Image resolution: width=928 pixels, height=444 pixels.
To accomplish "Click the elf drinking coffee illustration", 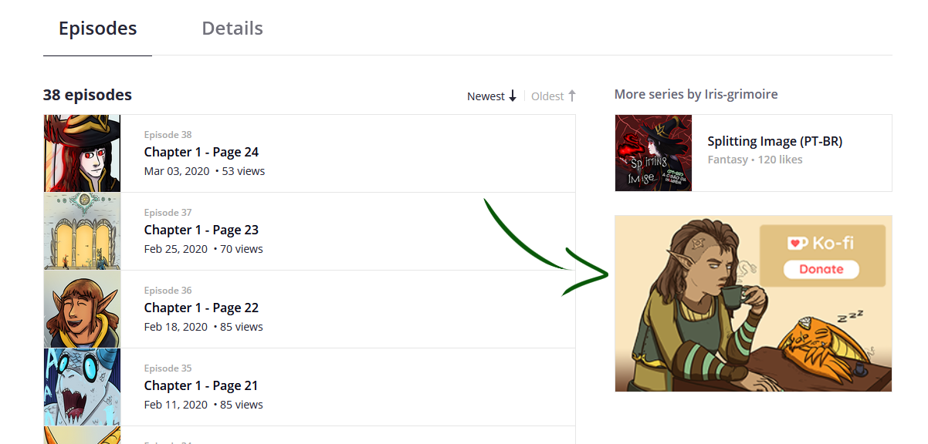I will (x=695, y=308).
